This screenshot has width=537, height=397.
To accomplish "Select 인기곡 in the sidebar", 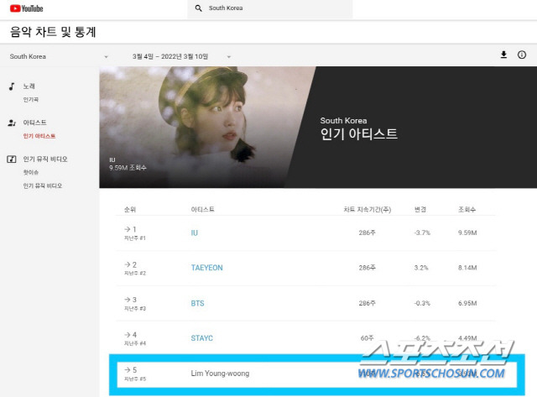I will pyautogui.click(x=31, y=100).
